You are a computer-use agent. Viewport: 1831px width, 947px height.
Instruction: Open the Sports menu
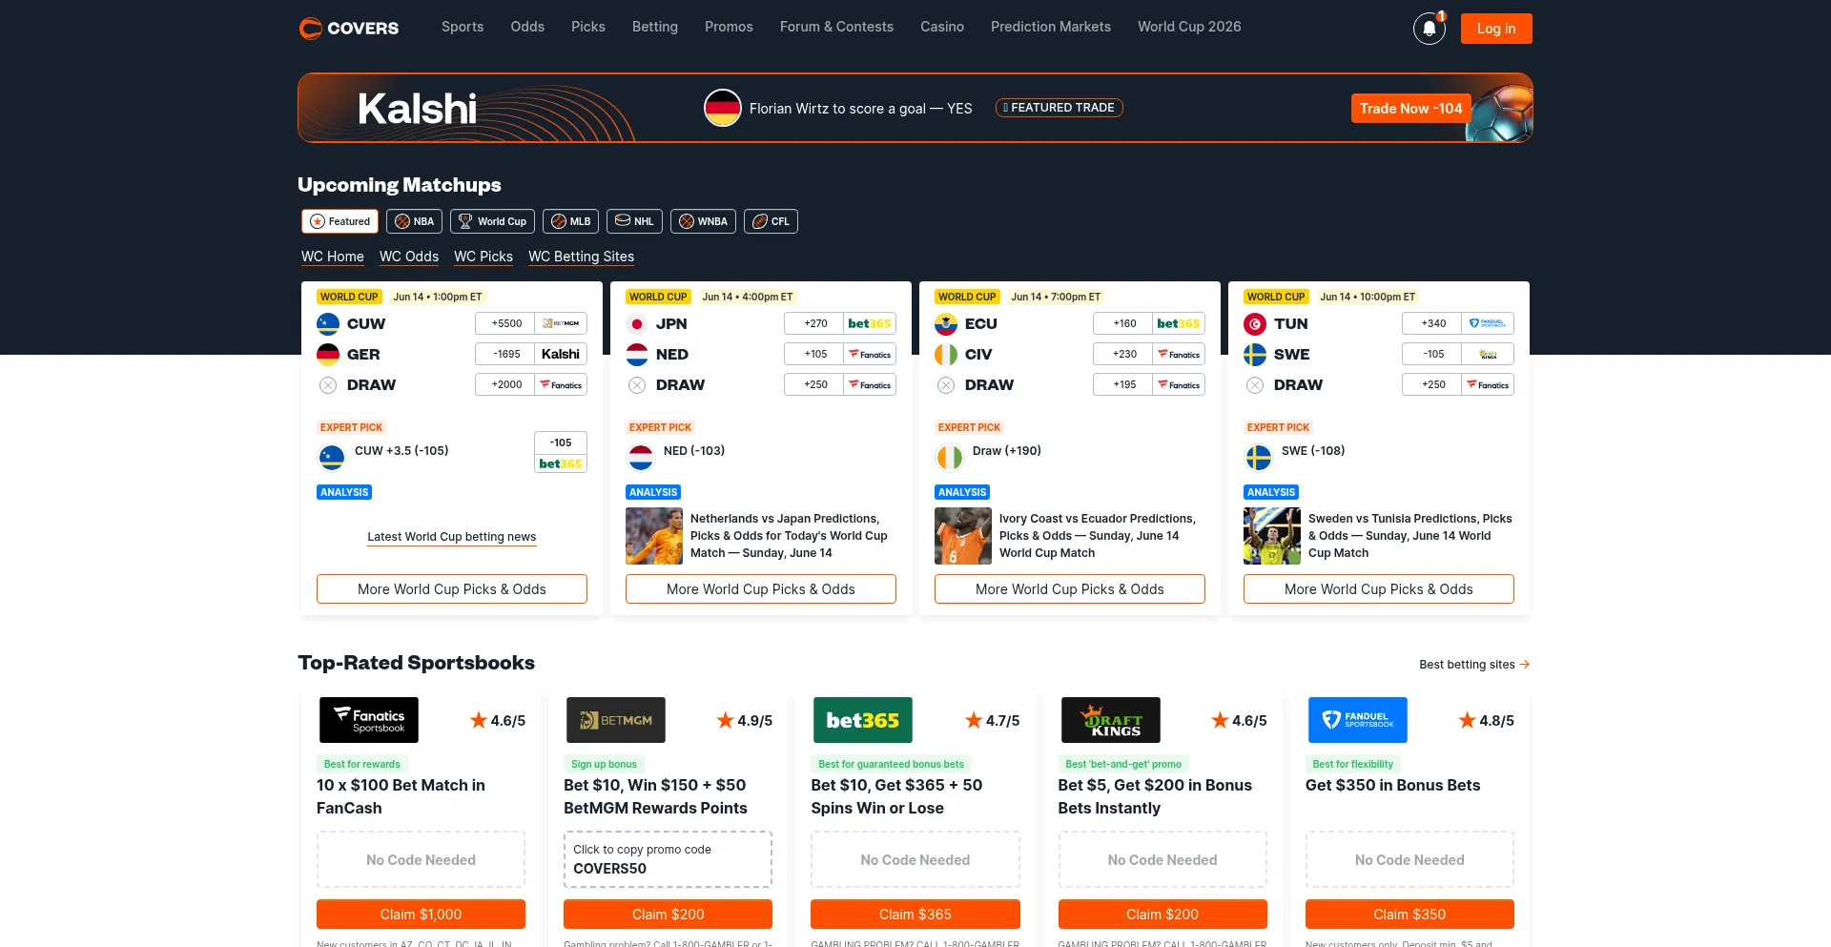pyautogui.click(x=463, y=27)
